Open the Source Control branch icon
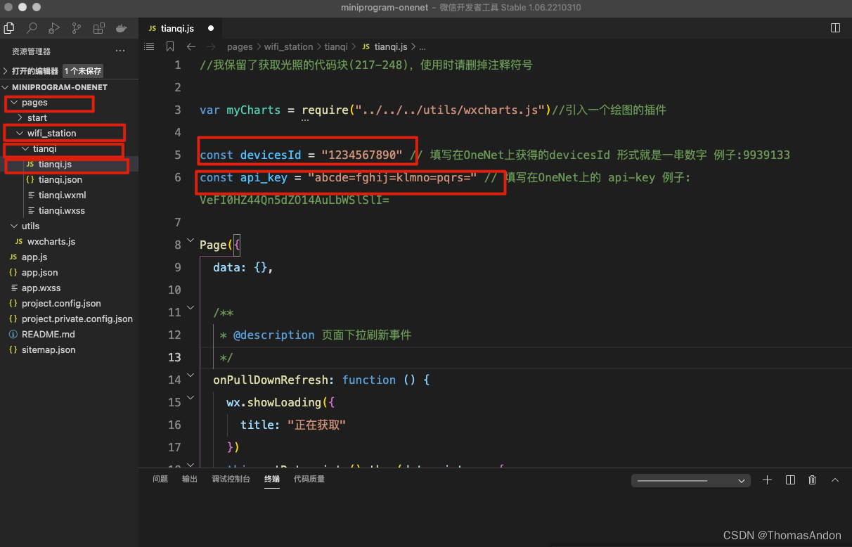This screenshot has width=852, height=547. 77,29
